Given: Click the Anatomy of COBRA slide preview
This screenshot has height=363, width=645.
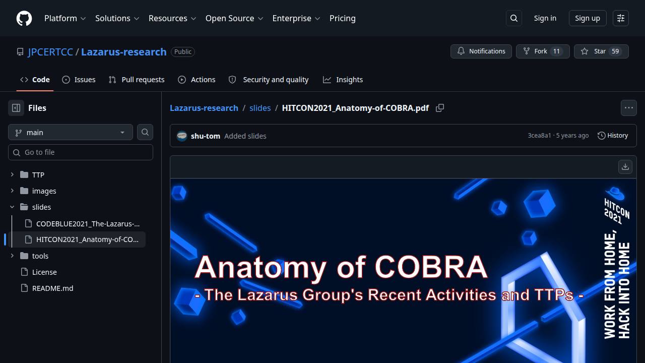Looking at the screenshot, I should click(x=403, y=271).
